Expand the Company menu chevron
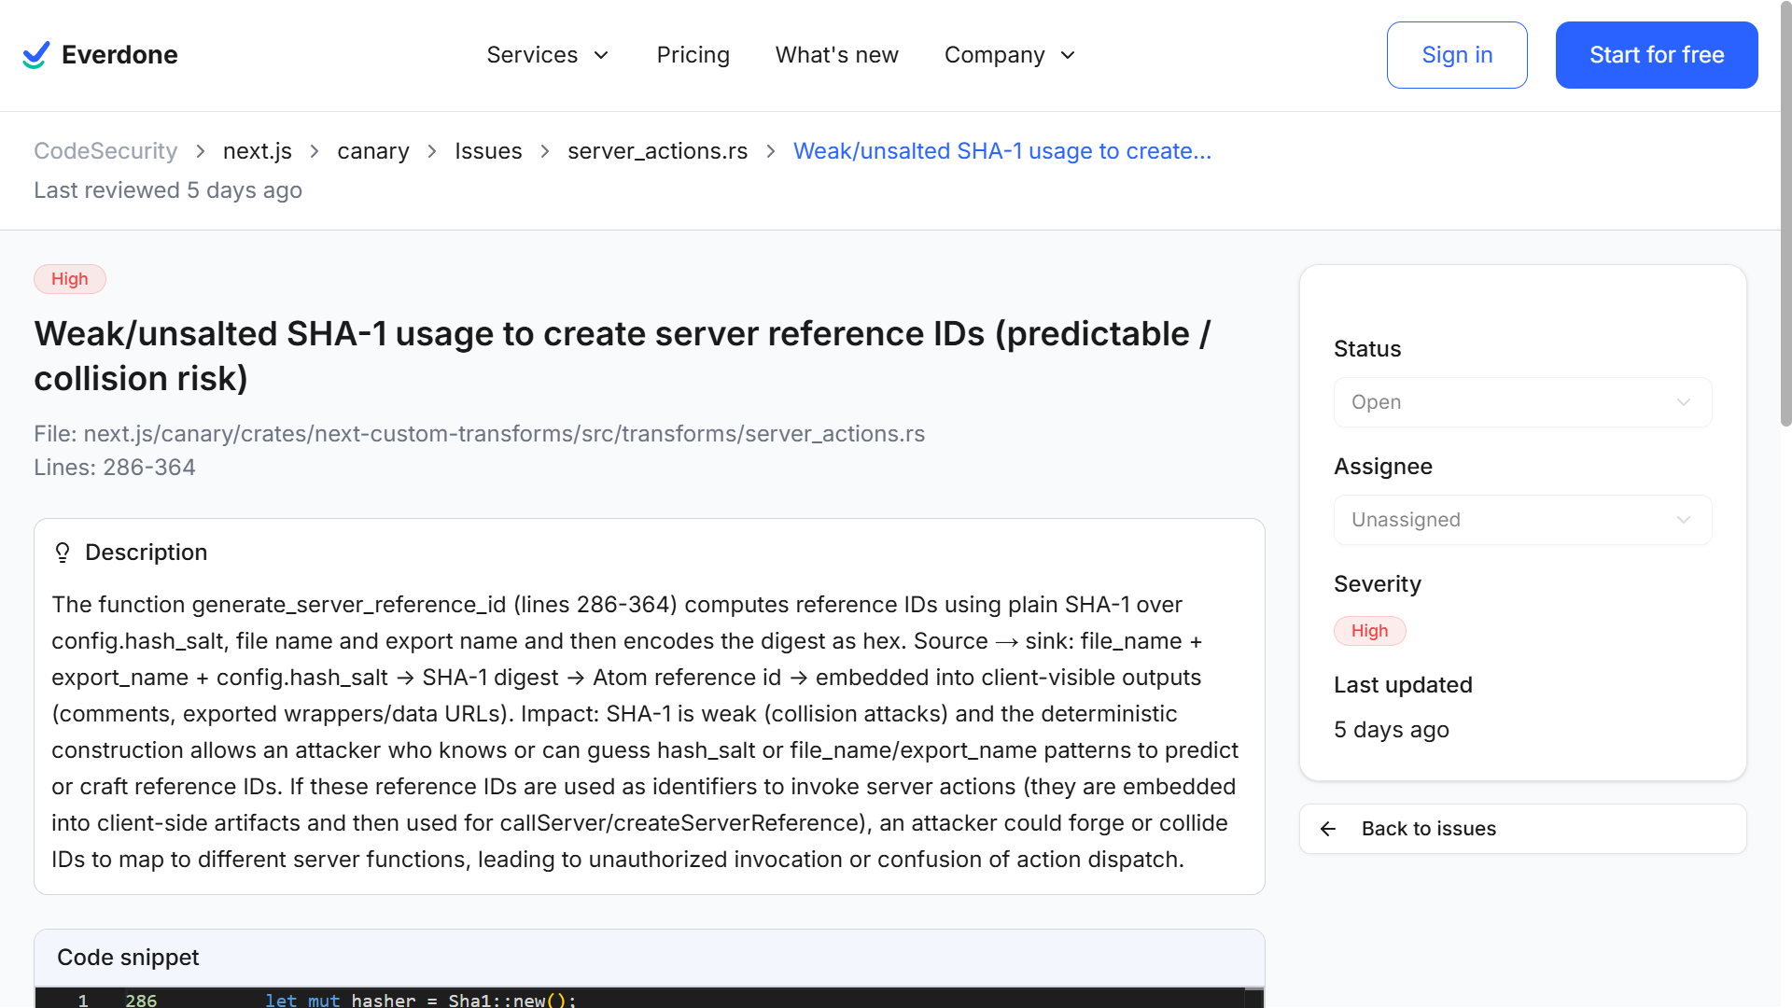 1069,55
